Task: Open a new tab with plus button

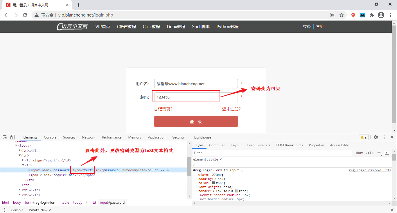Action: 78,5
